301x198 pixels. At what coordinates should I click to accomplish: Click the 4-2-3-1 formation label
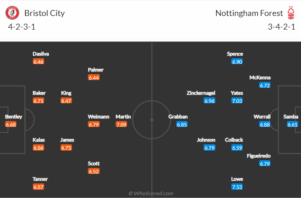point(22,27)
